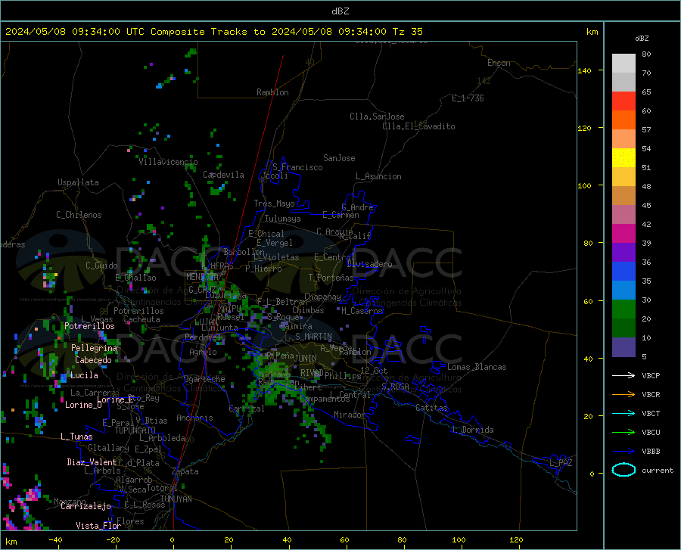
Task: Click the L_Tunas map label
Action: (x=76, y=437)
